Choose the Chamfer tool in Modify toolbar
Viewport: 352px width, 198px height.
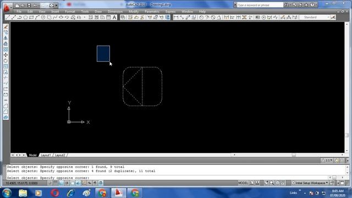point(6,106)
